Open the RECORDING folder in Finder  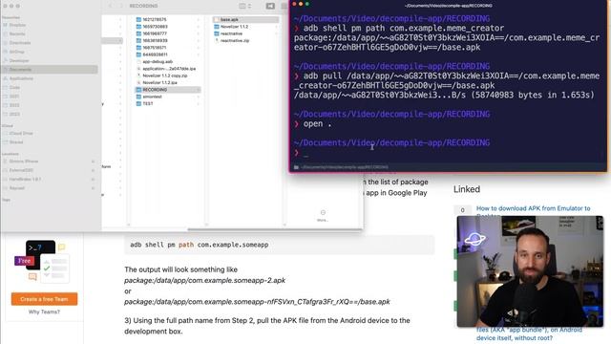click(x=167, y=90)
